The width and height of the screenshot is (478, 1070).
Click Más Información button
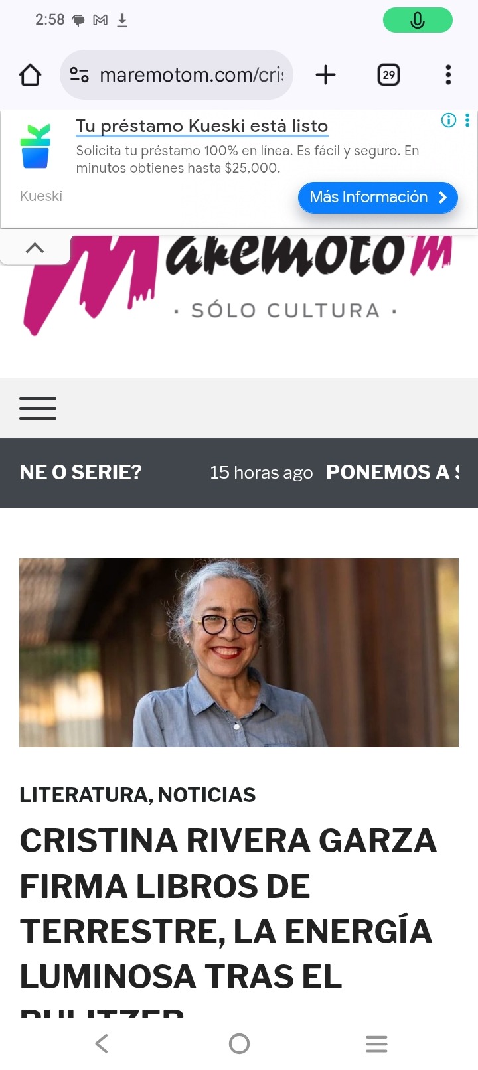[378, 197]
